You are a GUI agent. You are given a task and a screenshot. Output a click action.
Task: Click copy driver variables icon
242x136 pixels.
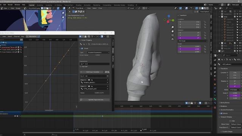click(x=106, y=72)
